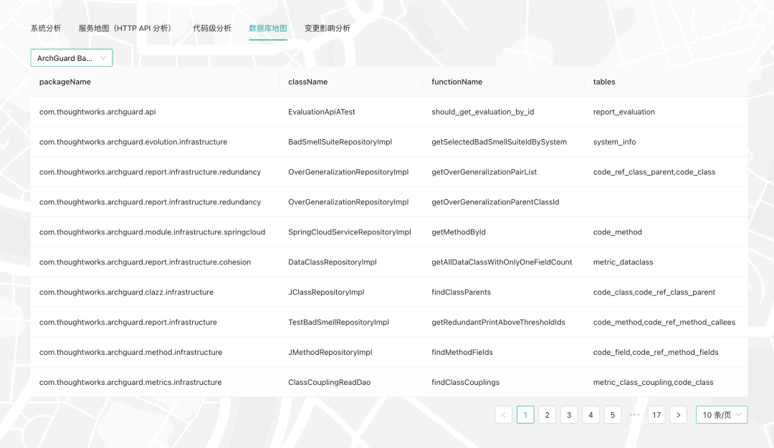
Task: Open the 变更影响分析 tab
Action: [328, 28]
